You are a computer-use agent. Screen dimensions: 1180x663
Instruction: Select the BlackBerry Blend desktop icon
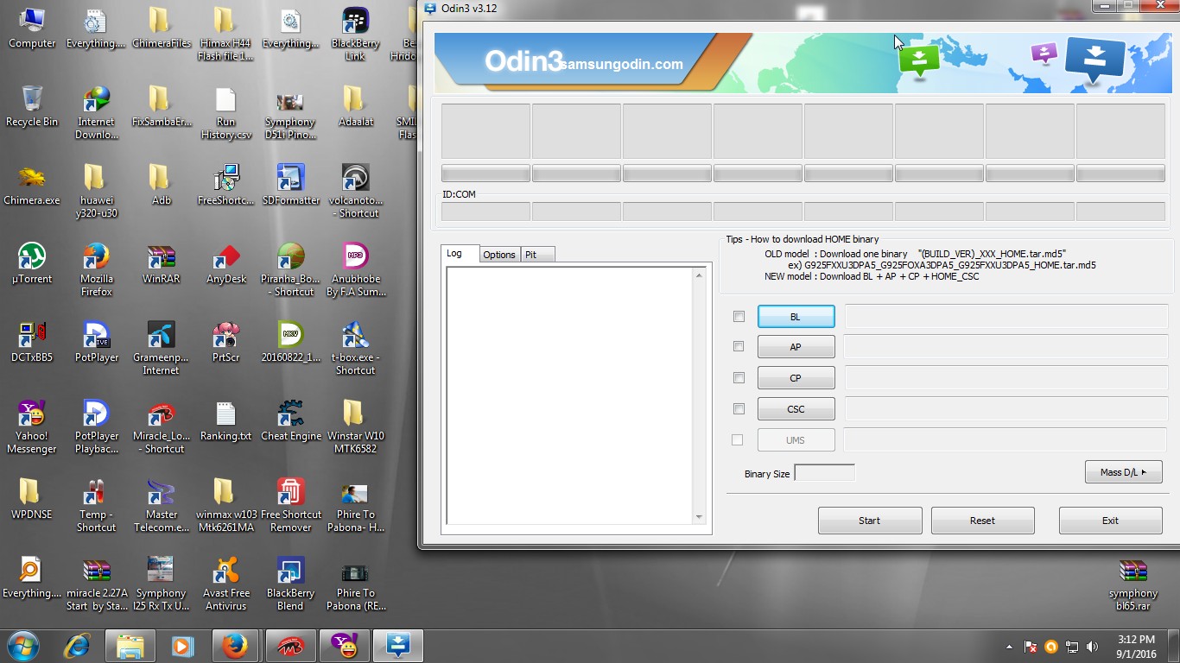click(x=291, y=583)
